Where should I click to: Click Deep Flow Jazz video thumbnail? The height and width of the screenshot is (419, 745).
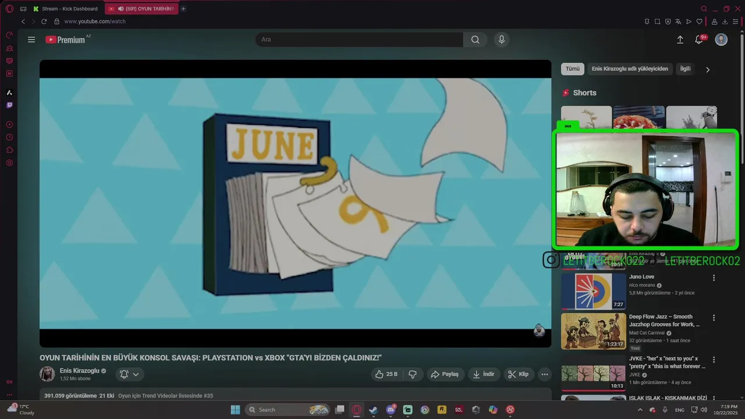click(594, 331)
